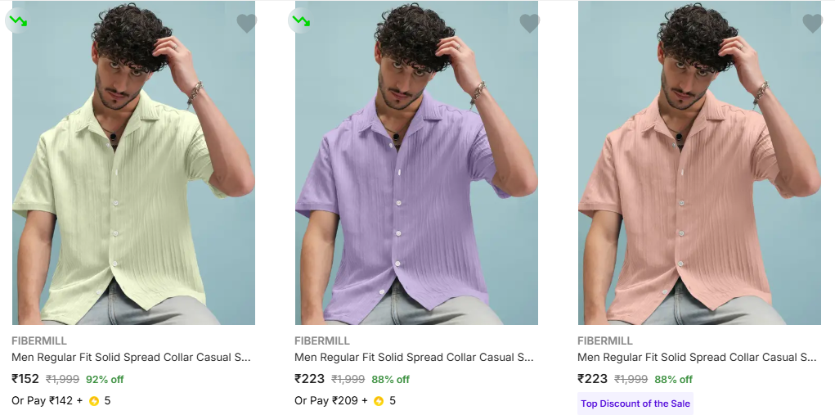Click the price drop icon on green shirt
835x415 pixels.
pos(17,20)
